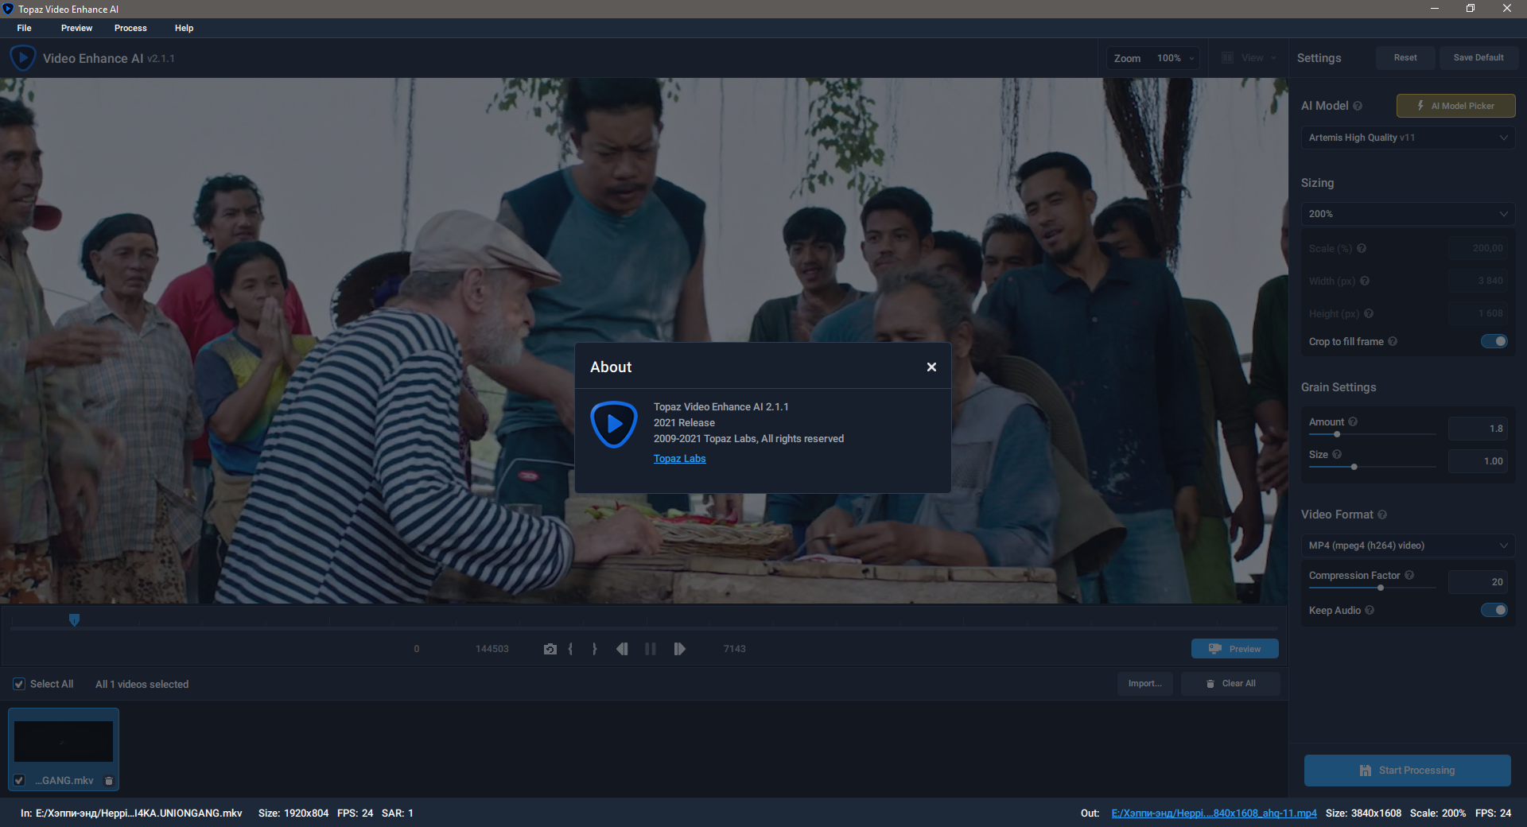Viewport: 1527px width, 827px height.
Task: Step back to the previous frame
Action: [x=622, y=649]
